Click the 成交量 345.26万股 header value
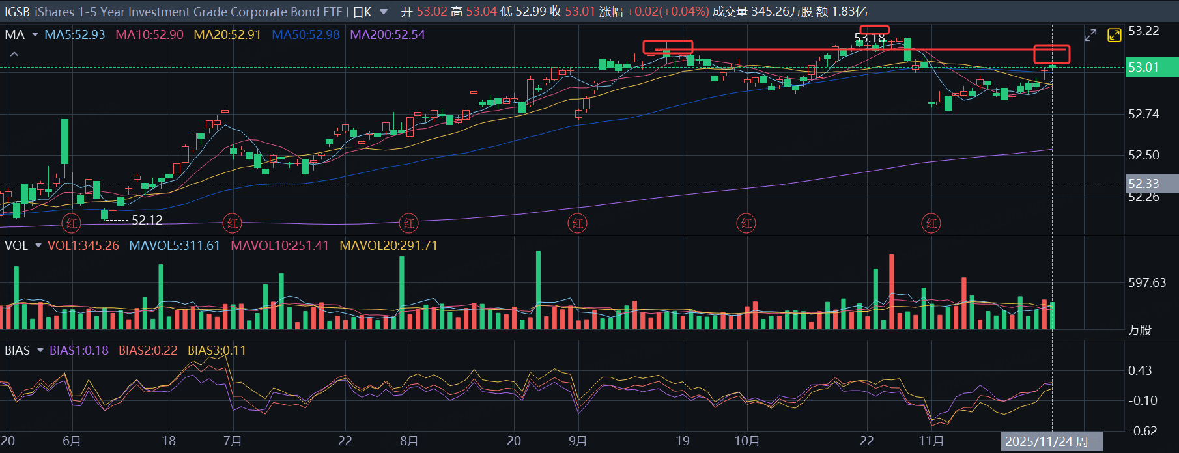Image resolution: width=1179 pixels, height=453 pixels. click(763, 12)
